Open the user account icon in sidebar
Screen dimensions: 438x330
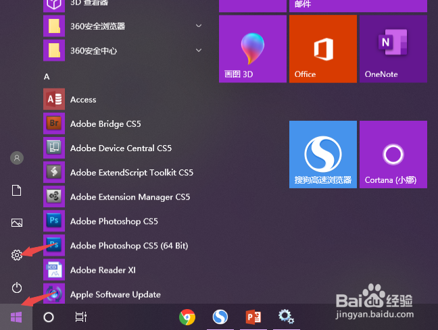tap(17, 158)
